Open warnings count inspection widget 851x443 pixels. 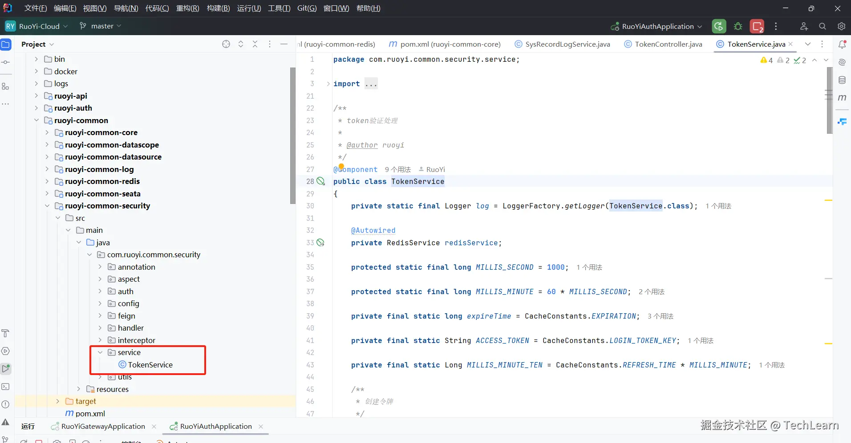pos(766,60)
